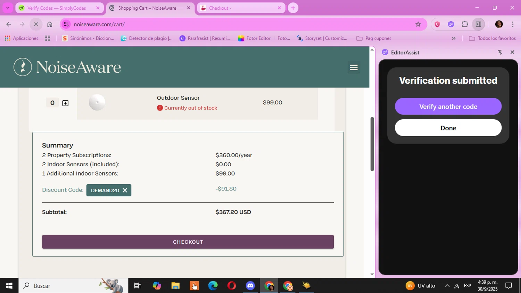
Task: Click the NoiseAware logo
Action: click(67, 67)
